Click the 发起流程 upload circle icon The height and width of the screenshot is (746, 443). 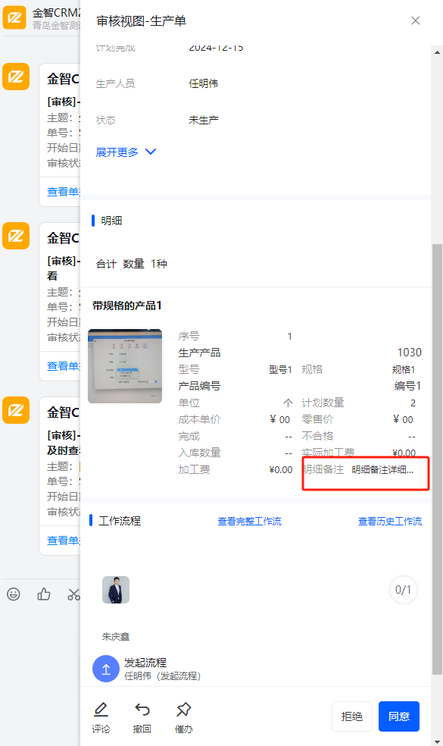coord(105,669)
